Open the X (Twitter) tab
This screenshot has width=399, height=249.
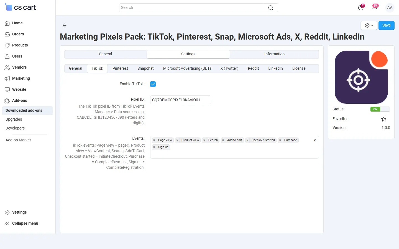click(229, 69)
